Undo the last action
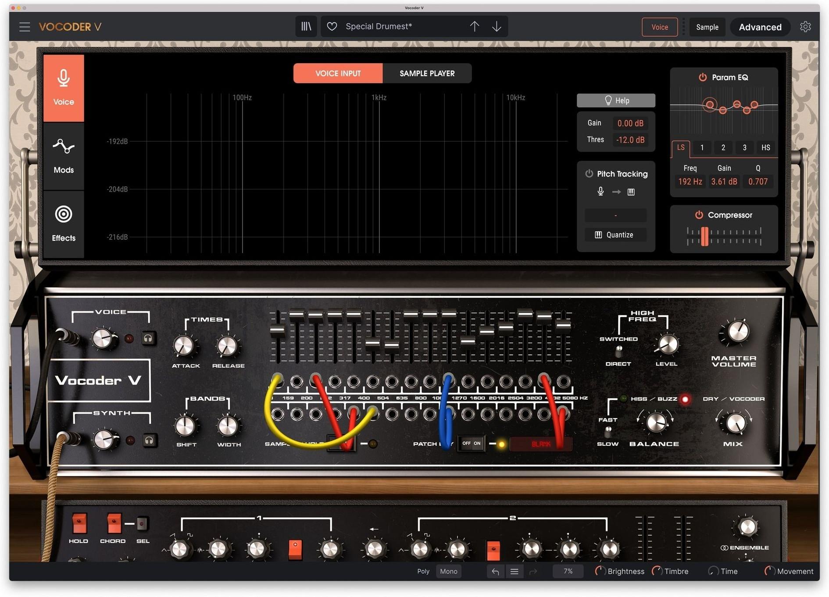The height and width of the screenshot is (597, 829). (495, 571)
